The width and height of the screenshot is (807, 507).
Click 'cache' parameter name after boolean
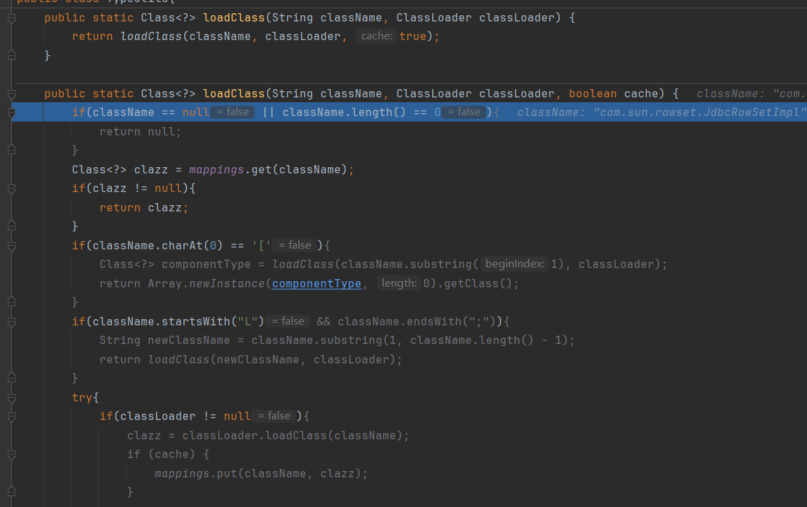[641, 94]
